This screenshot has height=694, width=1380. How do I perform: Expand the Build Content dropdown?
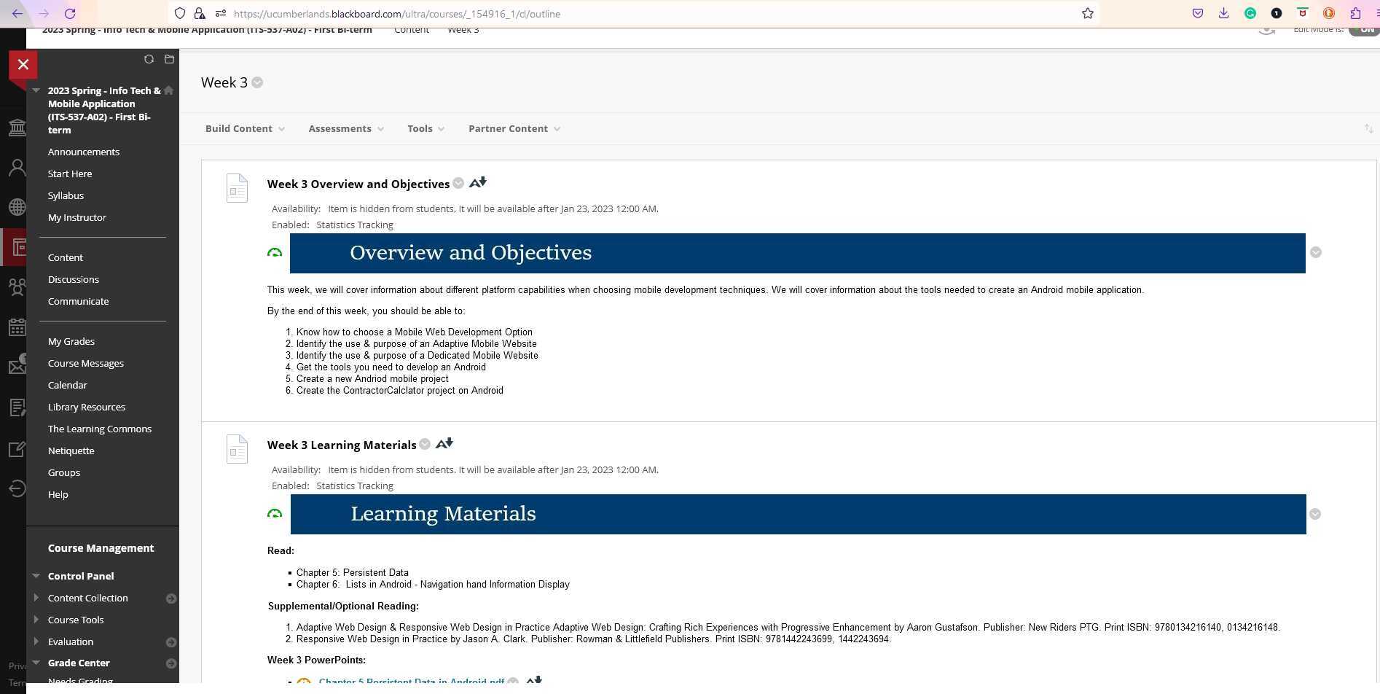(243, 128)
